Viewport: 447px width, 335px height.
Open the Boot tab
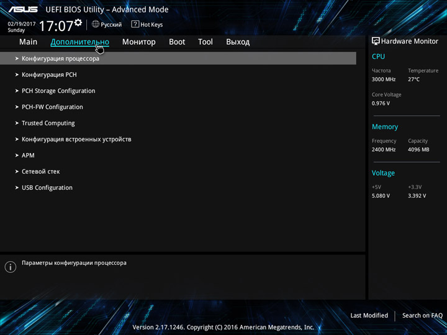click(177, 42)
